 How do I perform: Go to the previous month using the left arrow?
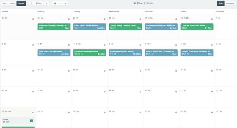tap(31, 3)
